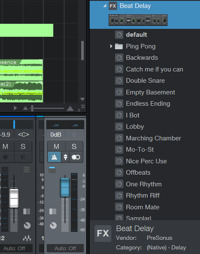The height and width of the screenshot is (254, 200).
Task: Load the Empty Basement preset
Action: coord(150,92)
